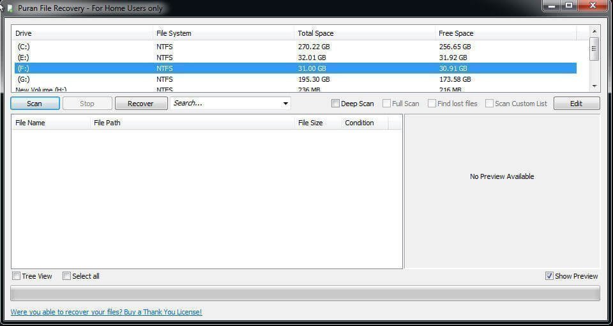613x326 pixels.
Task: Click the 195.30 GB total space value
Action: click(314, 79)
